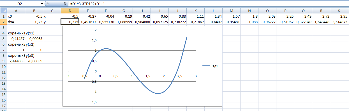The height and width of the screenshot is (111, 349).
Task: Click cell B4 'y(x1)'
Action: [x=34, y=33]
